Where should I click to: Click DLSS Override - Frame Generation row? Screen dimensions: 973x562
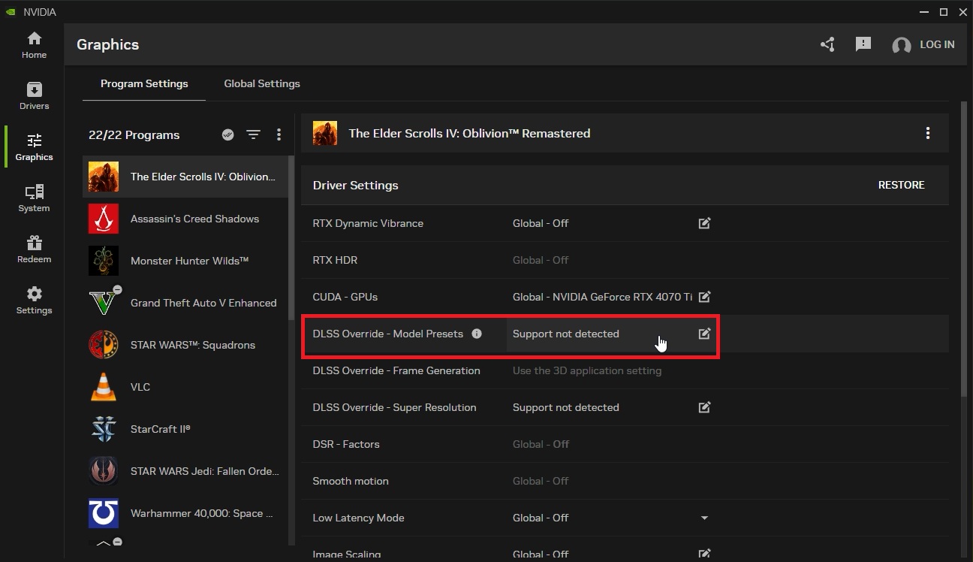coord(625,370)
